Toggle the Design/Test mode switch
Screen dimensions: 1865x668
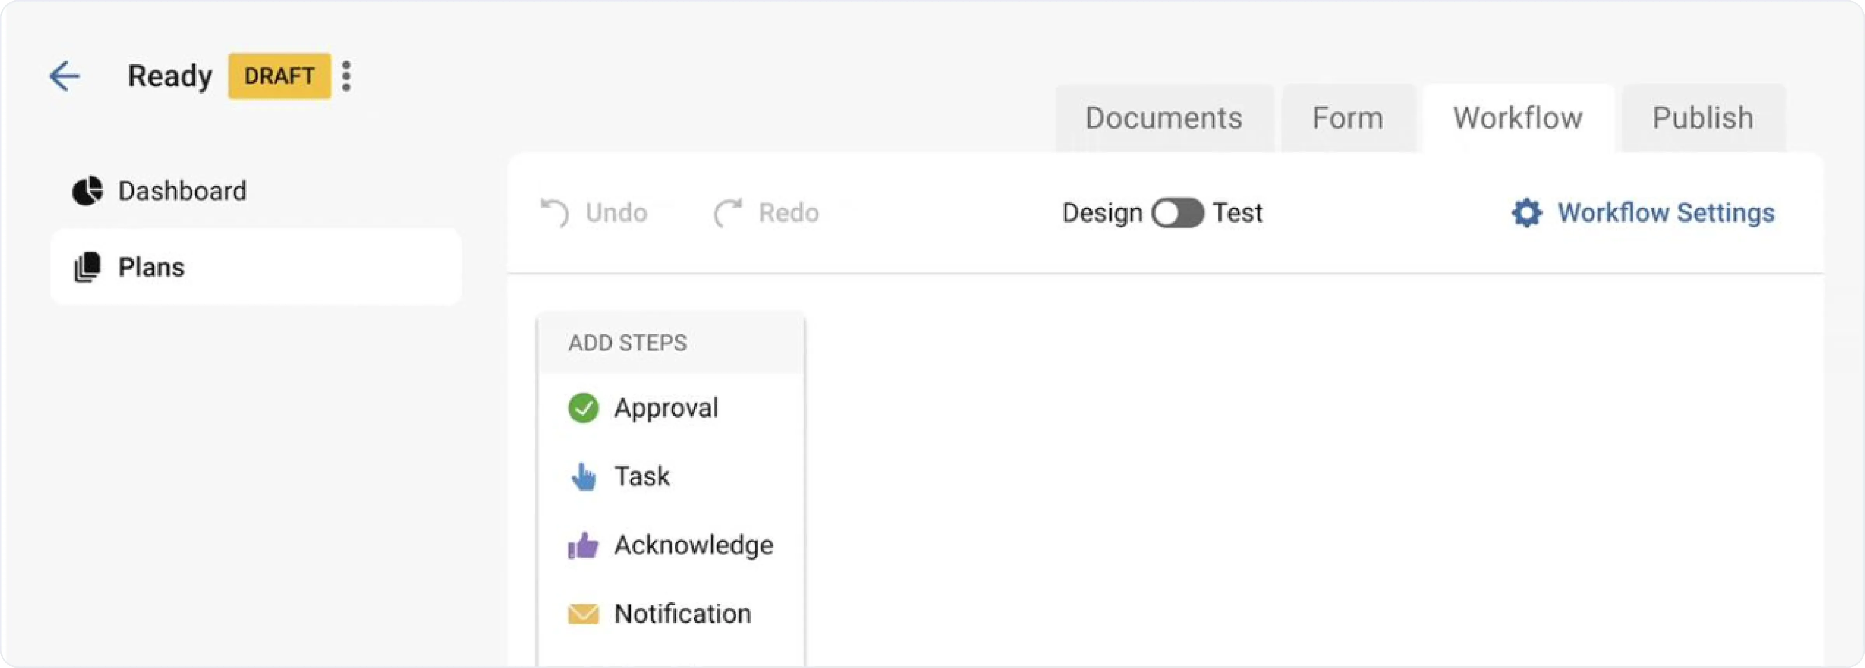pyautogui.click(x=1177, y=213)
